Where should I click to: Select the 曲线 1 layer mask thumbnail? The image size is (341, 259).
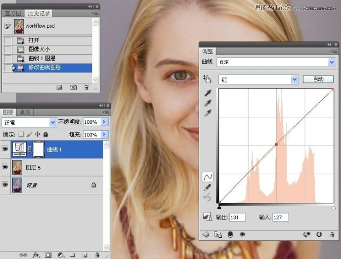click(x=39, y=149)
